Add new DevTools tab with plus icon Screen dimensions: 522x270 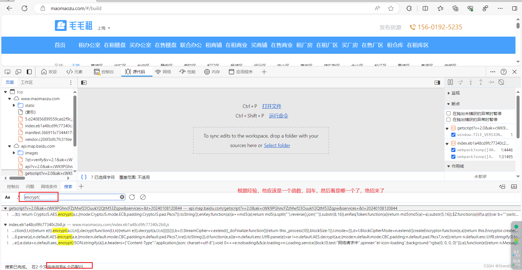(x=264, y=72)
